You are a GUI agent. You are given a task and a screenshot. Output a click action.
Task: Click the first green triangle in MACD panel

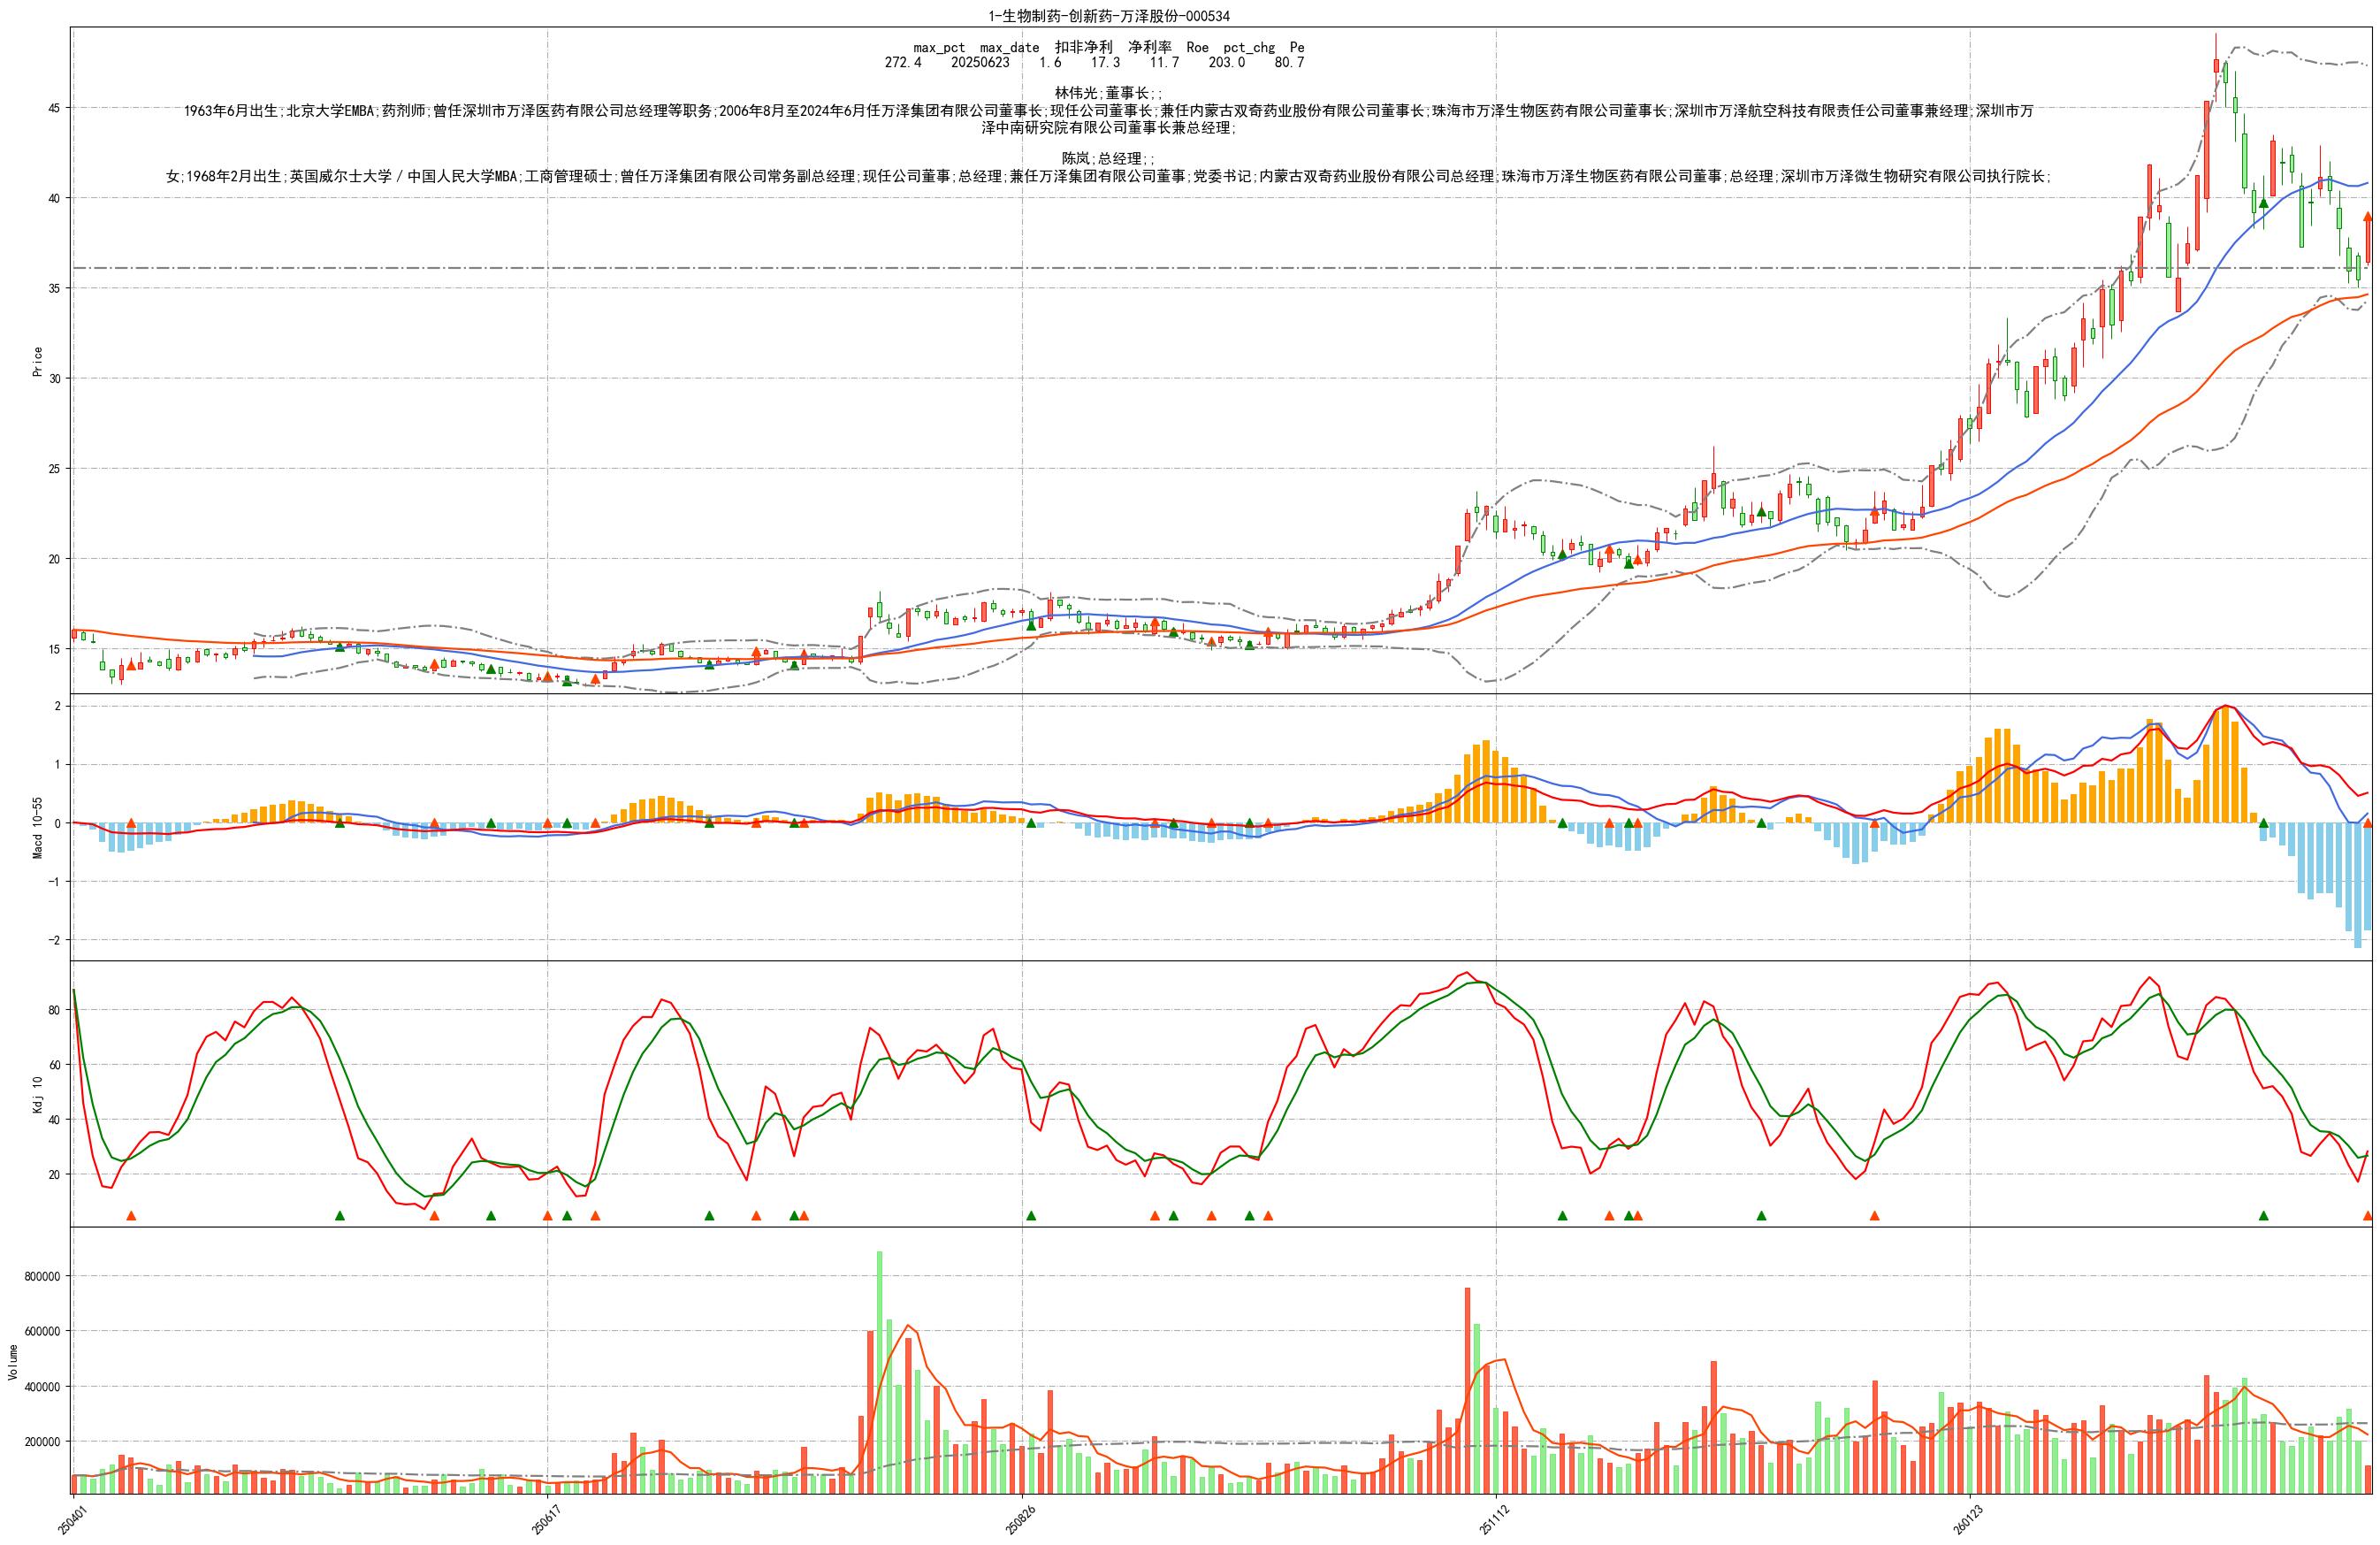pyautogui.click(x=340, y=823)
